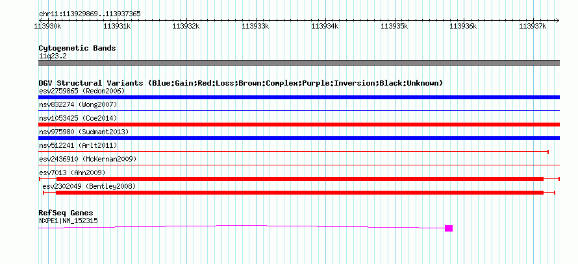Select the nsv975980 (Sudmant2013) blue bar
This screenshot has width=578, height=264.
click(x=299, y=138)
